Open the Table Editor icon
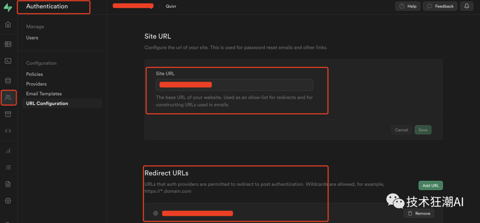The image size is (480, 223). 8,44
